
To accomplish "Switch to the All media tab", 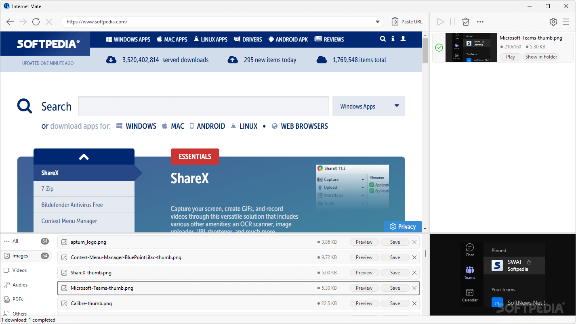I will (26, 241).
